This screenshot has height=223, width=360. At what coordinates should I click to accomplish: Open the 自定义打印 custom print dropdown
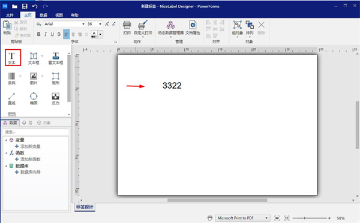pos(143,37)
